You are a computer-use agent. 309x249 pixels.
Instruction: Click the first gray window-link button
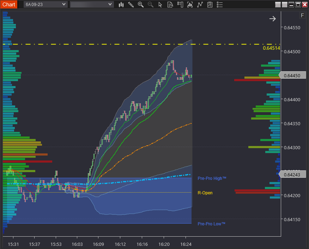[278, 4]
